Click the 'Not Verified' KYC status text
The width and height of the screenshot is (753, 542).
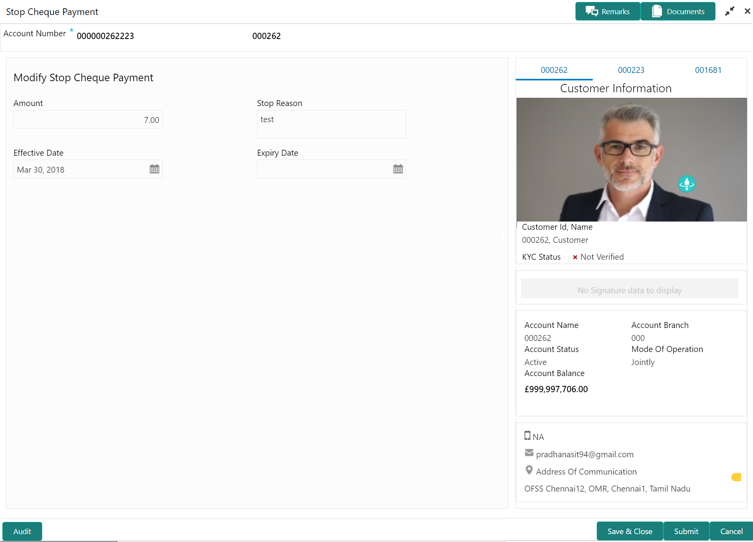click(602, 257)
